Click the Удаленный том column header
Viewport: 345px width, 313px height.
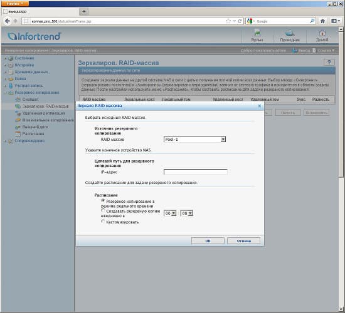pos(265,100)
